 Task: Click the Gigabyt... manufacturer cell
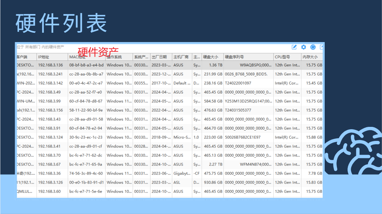(x=182, y=173)
